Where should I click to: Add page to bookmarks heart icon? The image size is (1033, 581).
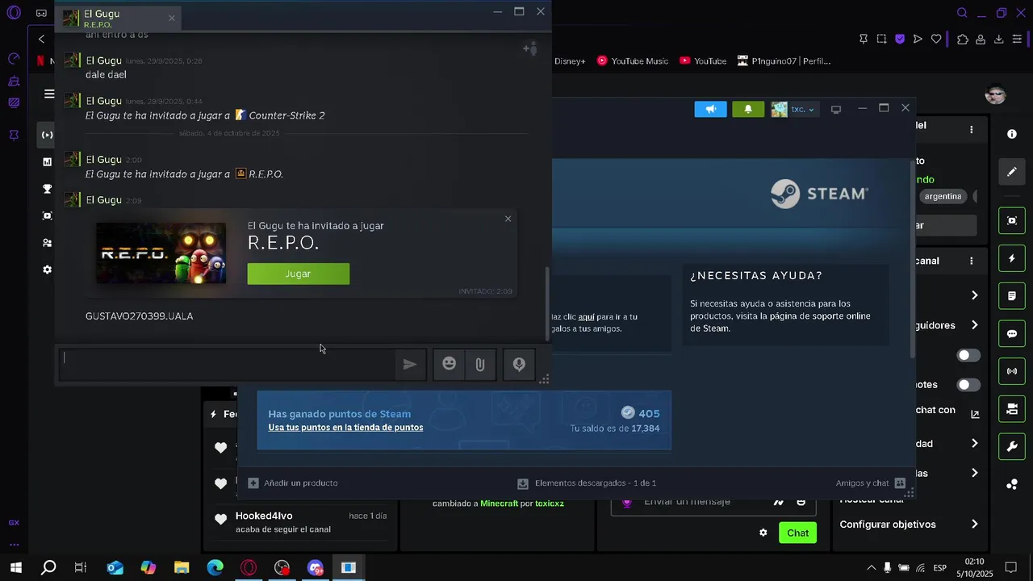point(936,39)
